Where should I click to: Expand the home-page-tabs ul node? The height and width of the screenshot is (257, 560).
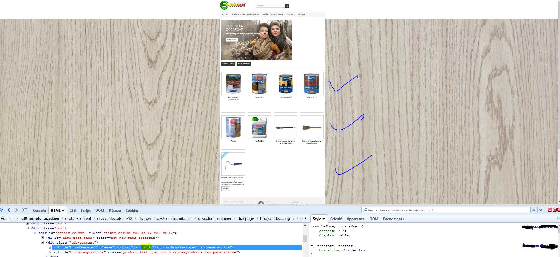point(43,238)
